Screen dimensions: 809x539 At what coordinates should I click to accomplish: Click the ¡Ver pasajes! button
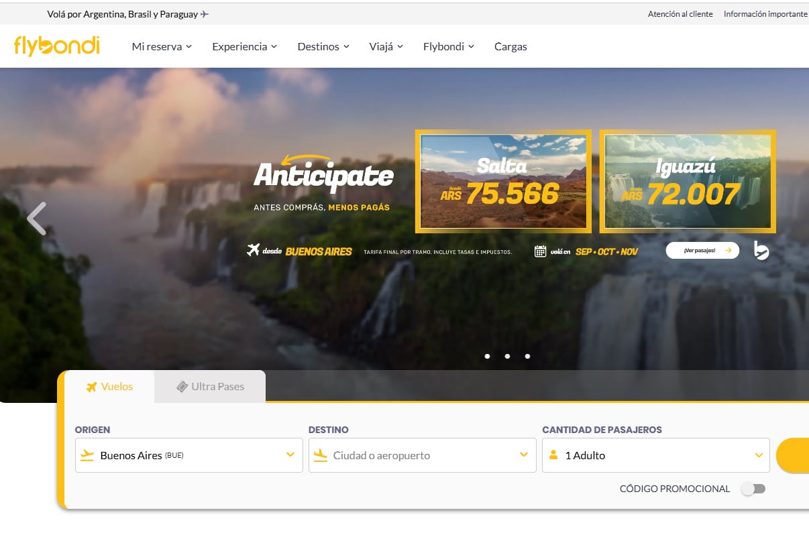[702, 250]
